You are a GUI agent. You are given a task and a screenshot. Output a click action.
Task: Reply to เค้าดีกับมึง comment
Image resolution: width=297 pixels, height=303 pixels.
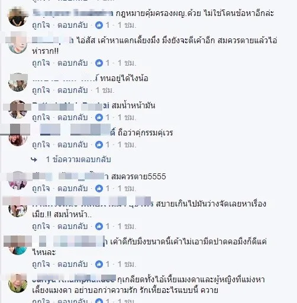tap(73, 265)
